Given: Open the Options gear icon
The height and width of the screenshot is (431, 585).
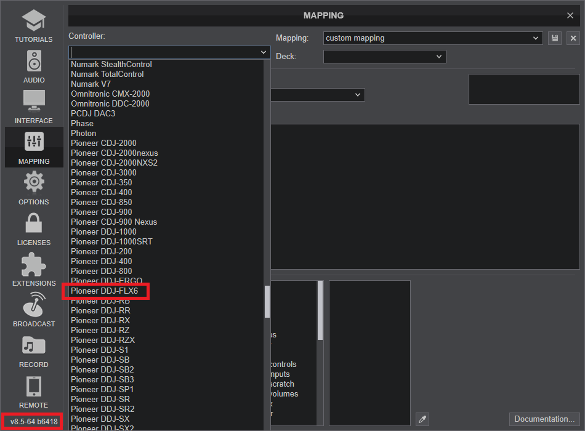Looking at the screenshot, I should pos(34,182).
